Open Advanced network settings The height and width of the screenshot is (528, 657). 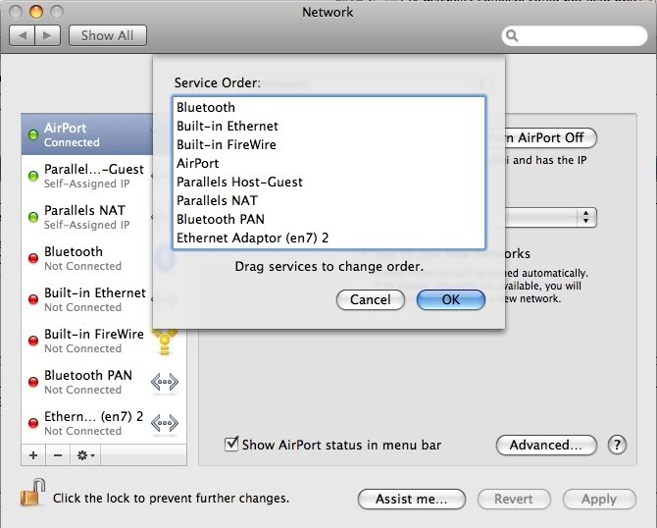click(x=546, y=445)
